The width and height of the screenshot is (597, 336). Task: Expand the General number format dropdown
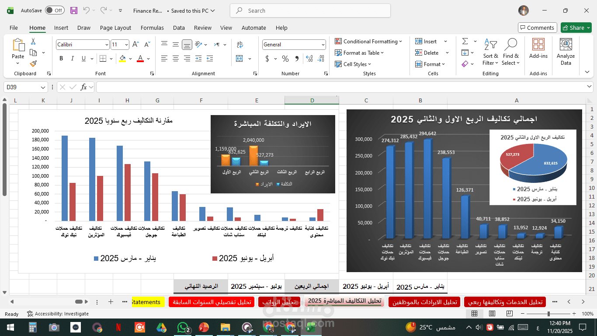(323, 44)
